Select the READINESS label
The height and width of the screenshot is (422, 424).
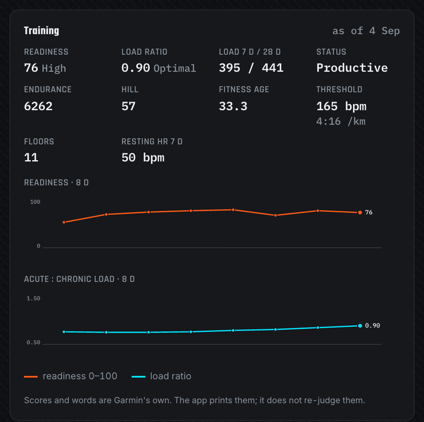click(46, 52)
